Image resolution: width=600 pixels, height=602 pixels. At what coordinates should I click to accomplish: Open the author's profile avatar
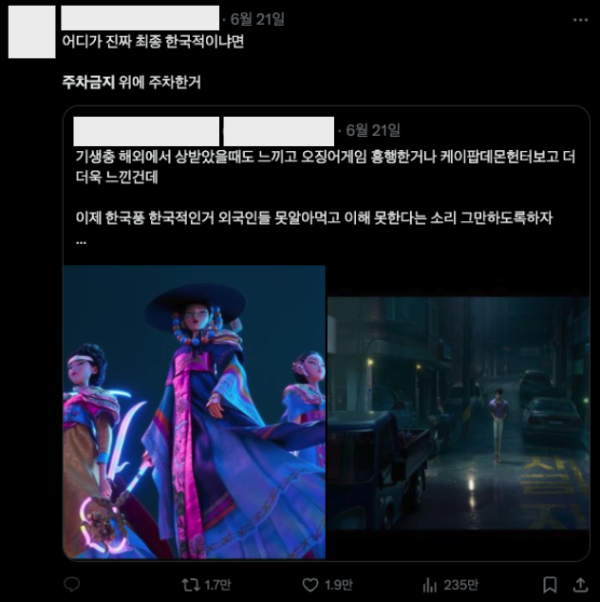[32, 32]
